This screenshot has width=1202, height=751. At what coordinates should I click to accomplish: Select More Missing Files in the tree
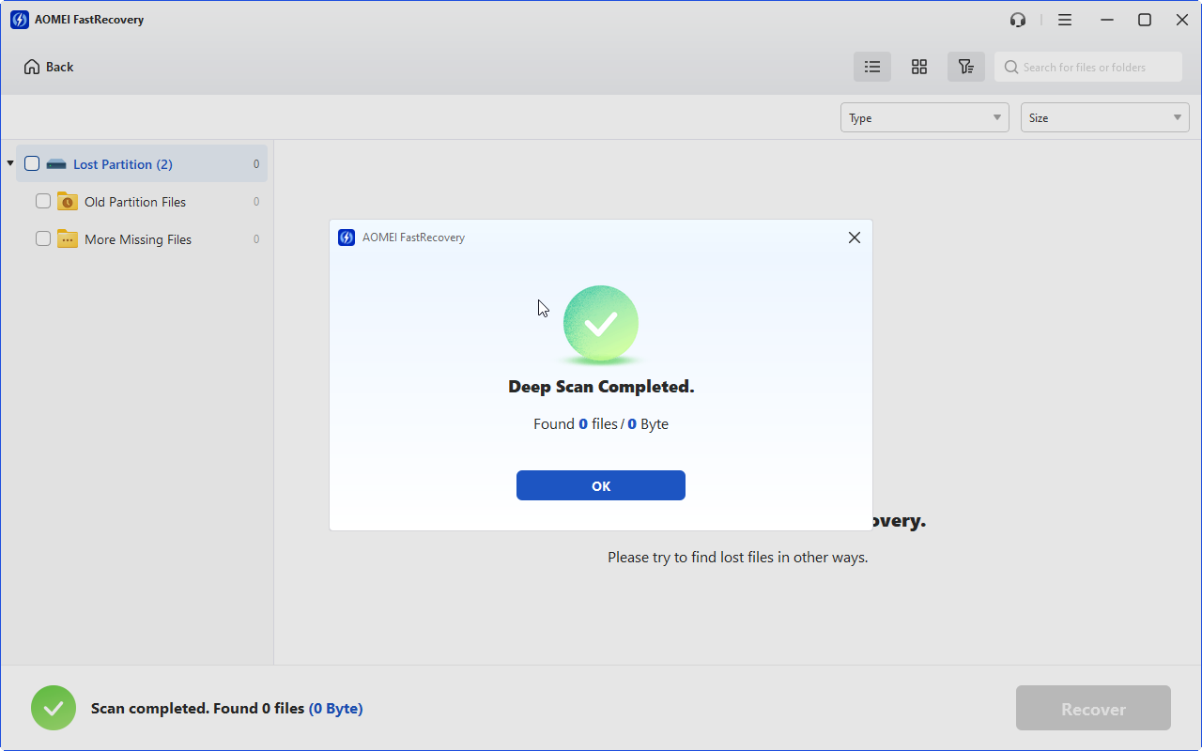(x=138, y=239)
